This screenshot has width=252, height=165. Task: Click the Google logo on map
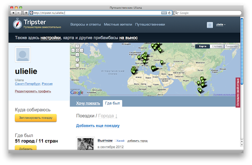[x=77, y=93]
